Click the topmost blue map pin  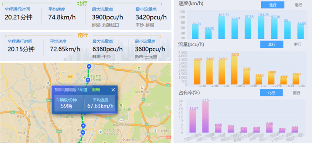[89, 67]
